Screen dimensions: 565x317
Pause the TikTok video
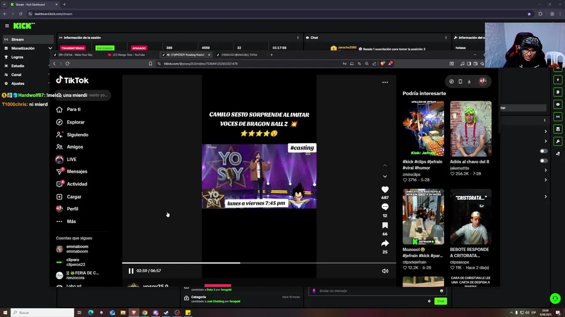[131, 271]
